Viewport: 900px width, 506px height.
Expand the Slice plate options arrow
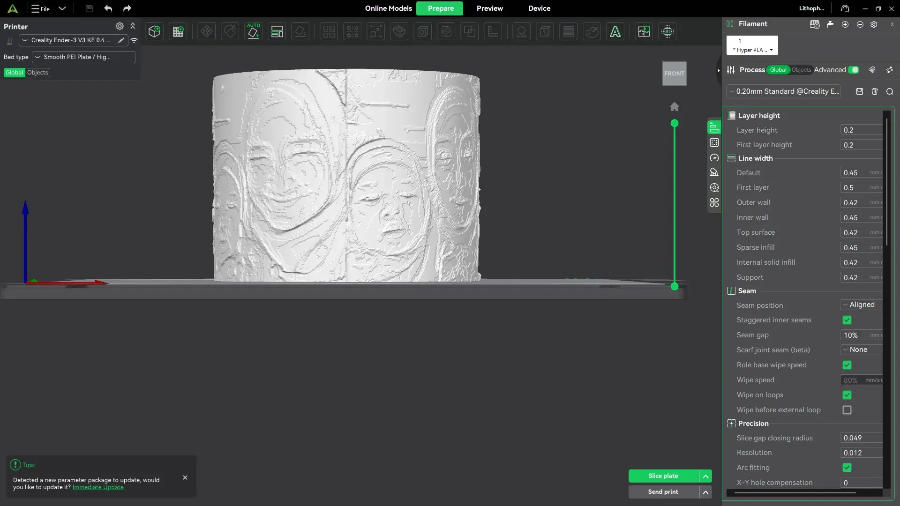click(x=705, y=476)
